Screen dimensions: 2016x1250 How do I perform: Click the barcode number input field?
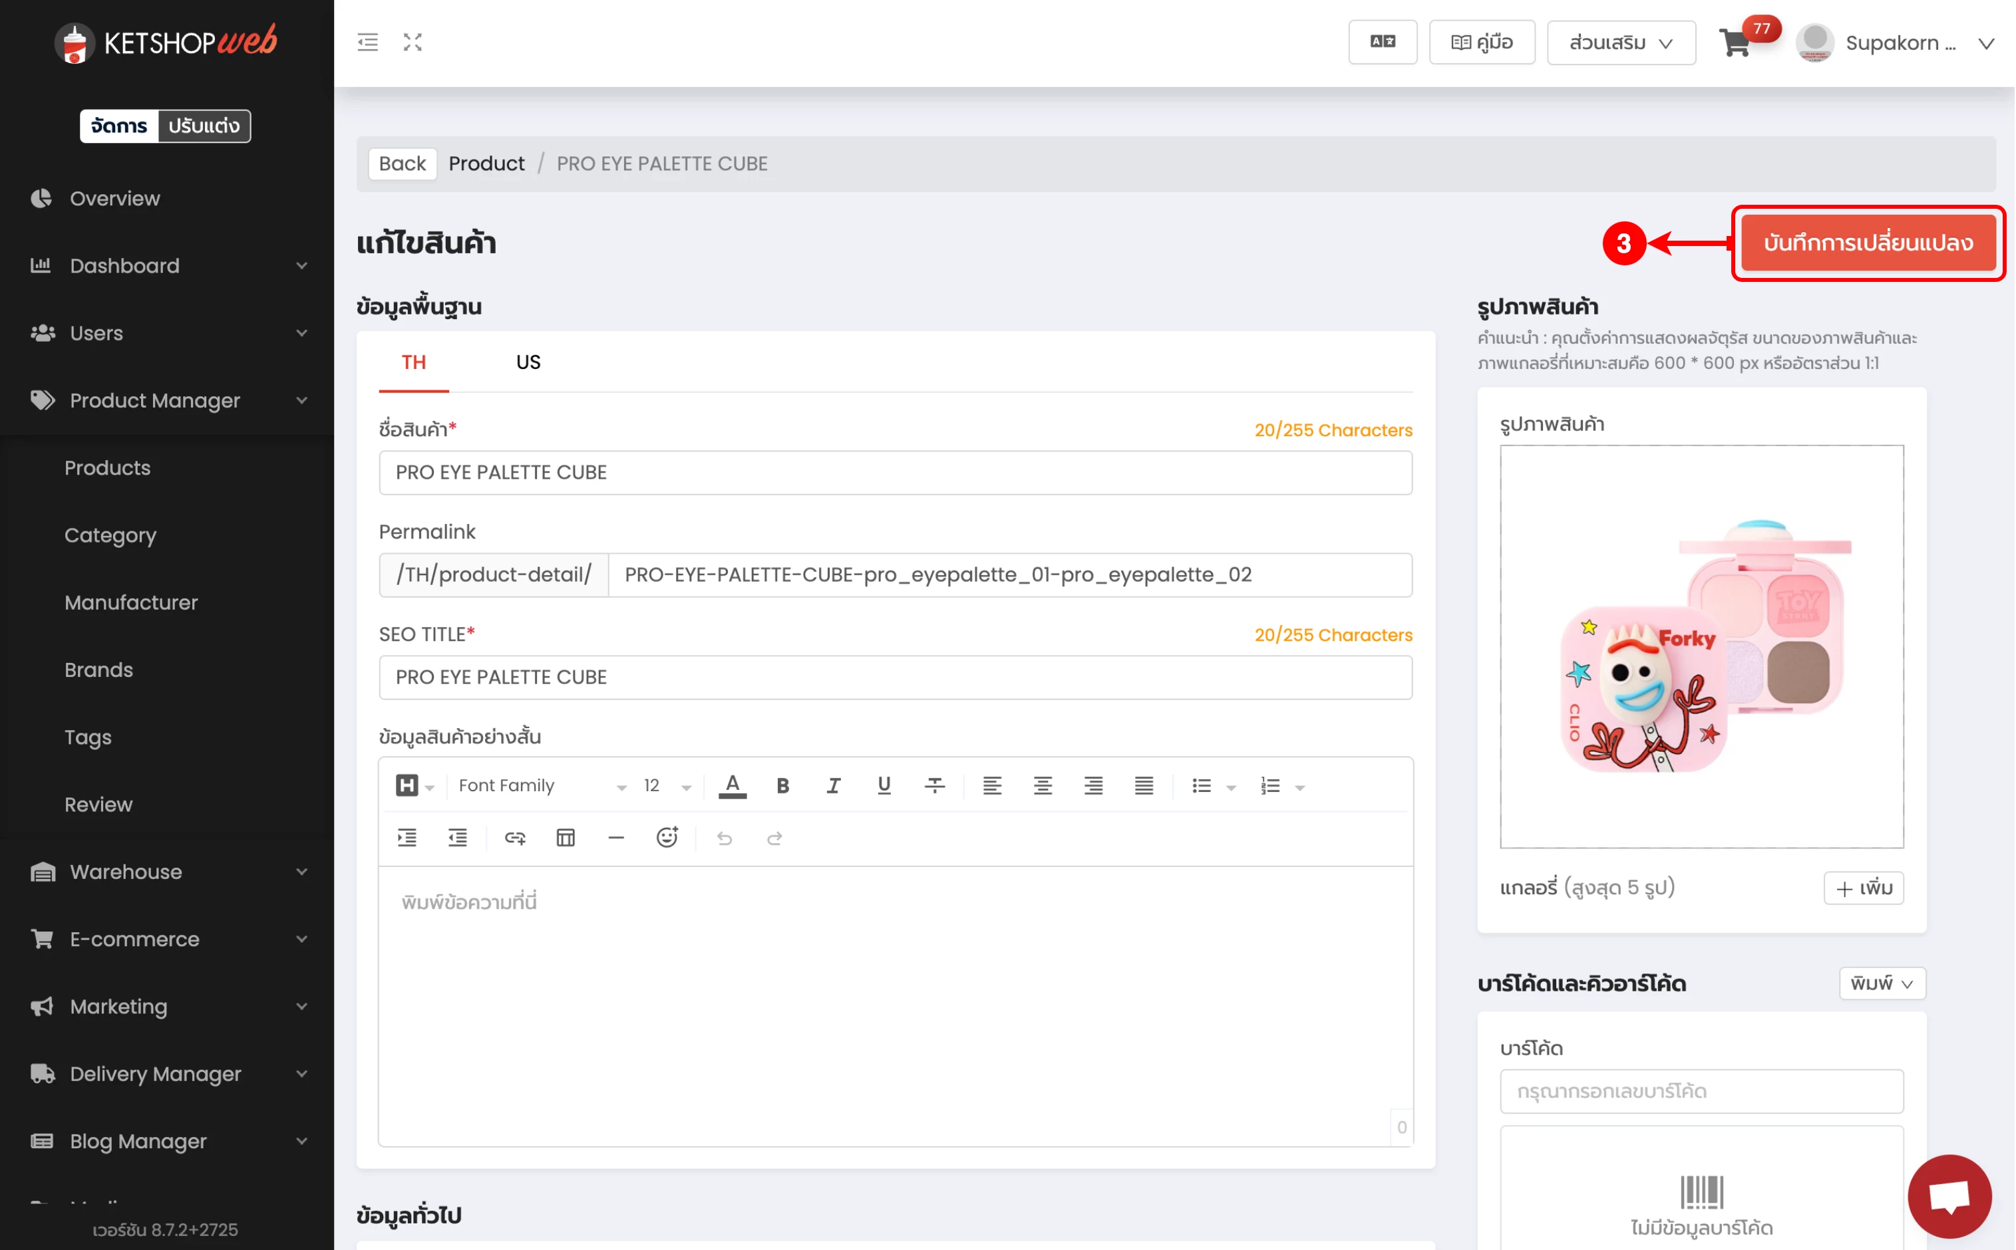(1701, 1091)
